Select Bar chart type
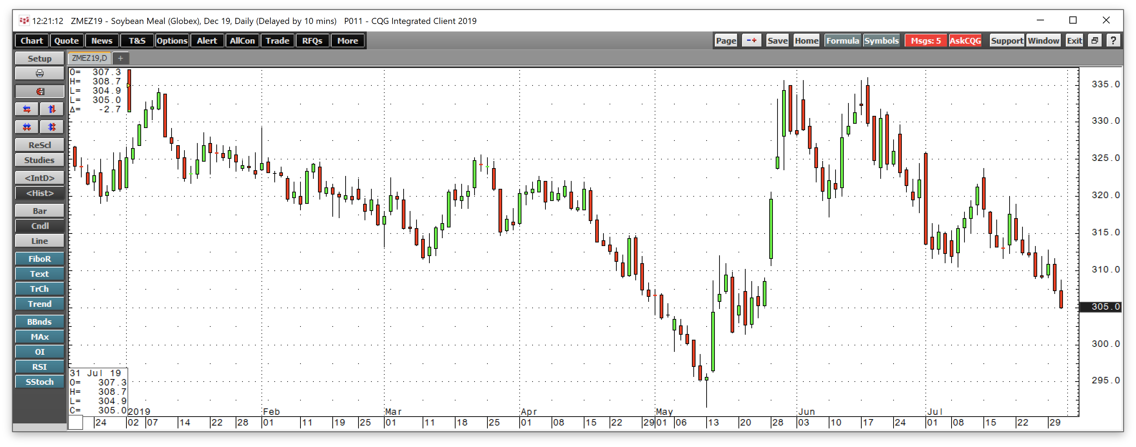The height and width of the screenshot is (447, 1136). pyautogui.click(x=40, y=211)
